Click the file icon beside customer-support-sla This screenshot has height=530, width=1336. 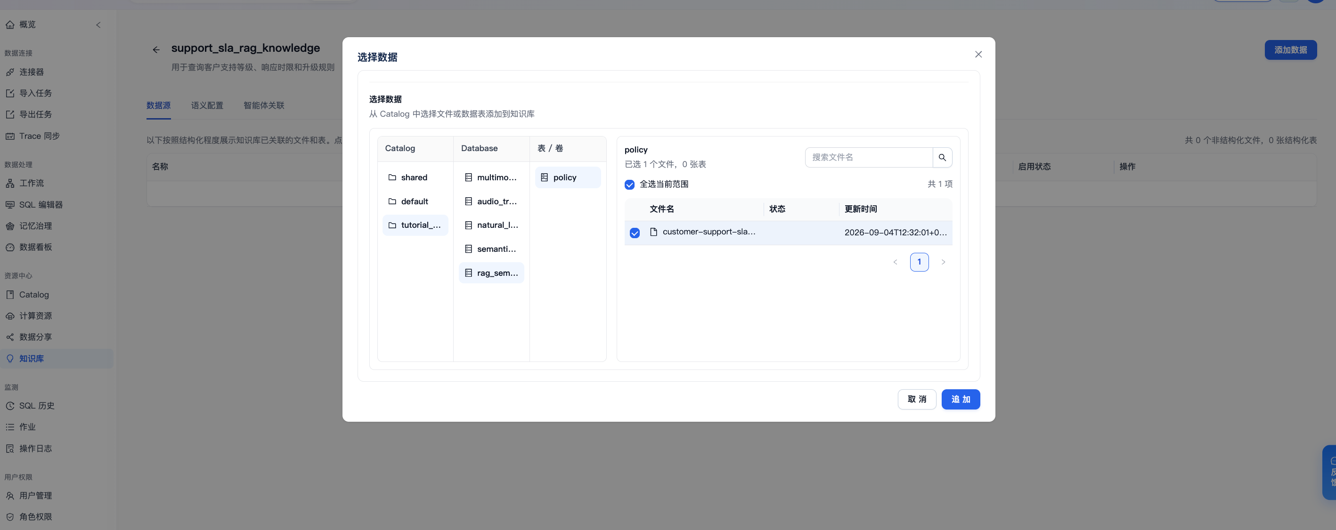pos(653,232)
